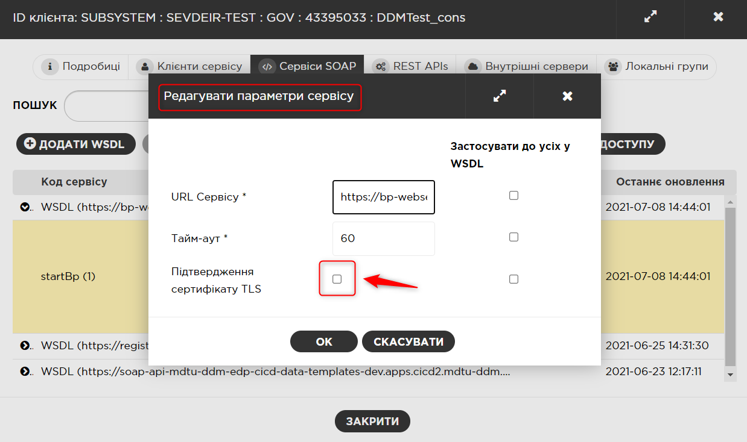
Task: Click the gears icon on REST APIs tab
Action: (x=381, y=66)
